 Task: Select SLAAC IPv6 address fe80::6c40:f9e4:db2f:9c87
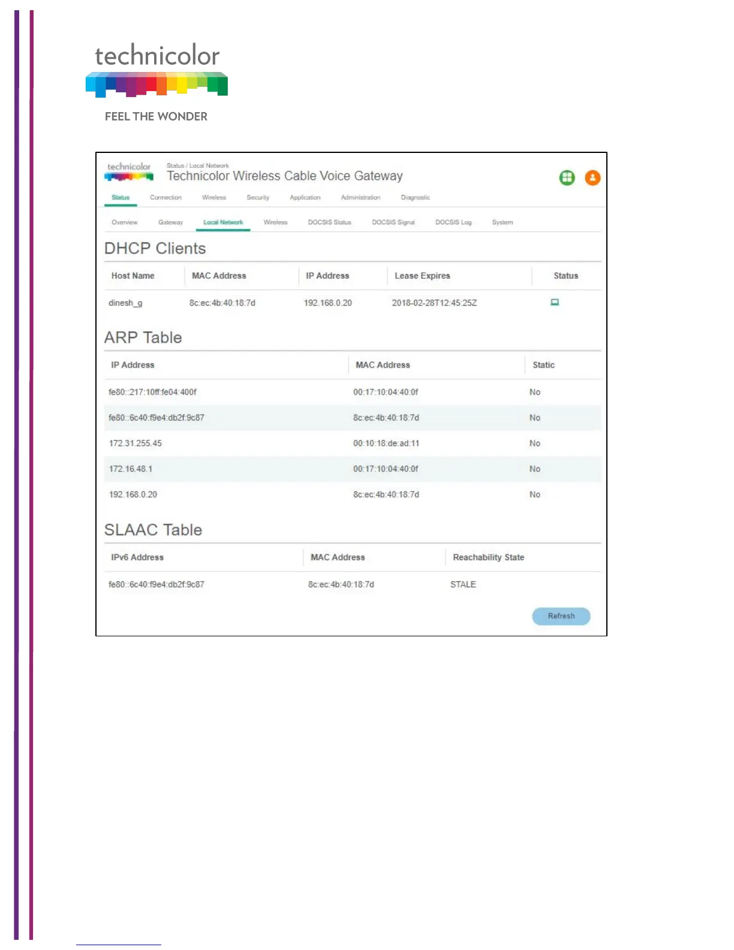(x=157, y=585)
